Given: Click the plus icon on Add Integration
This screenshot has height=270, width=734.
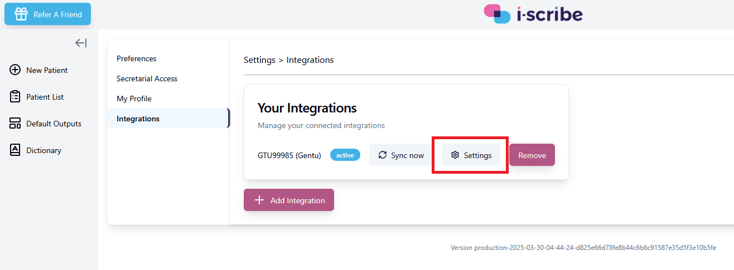Looking at the screenshot, I should [259, 200].
